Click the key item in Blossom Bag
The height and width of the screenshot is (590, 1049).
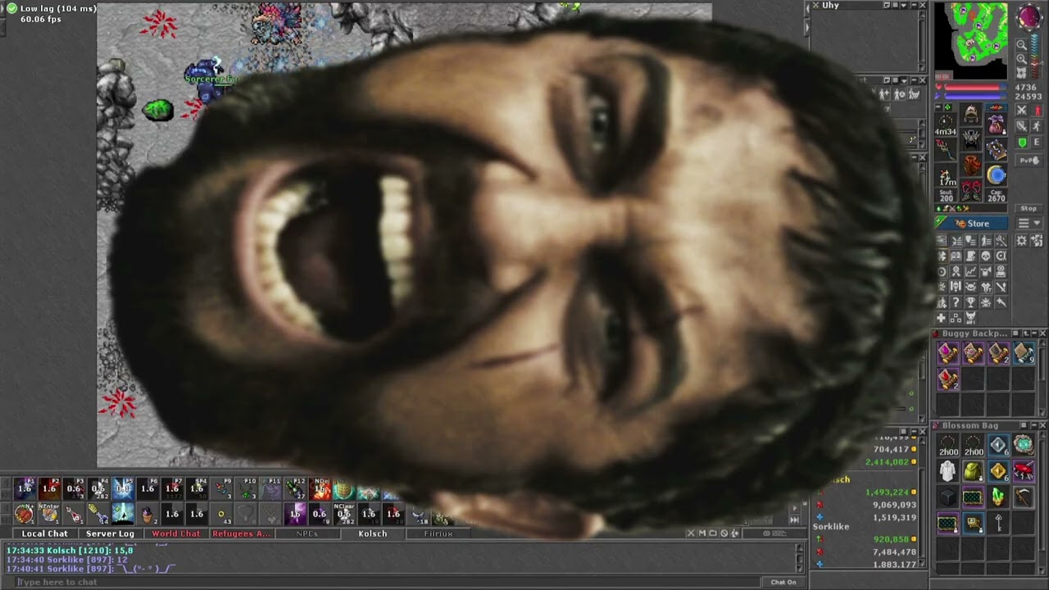[x=999, y=523]
